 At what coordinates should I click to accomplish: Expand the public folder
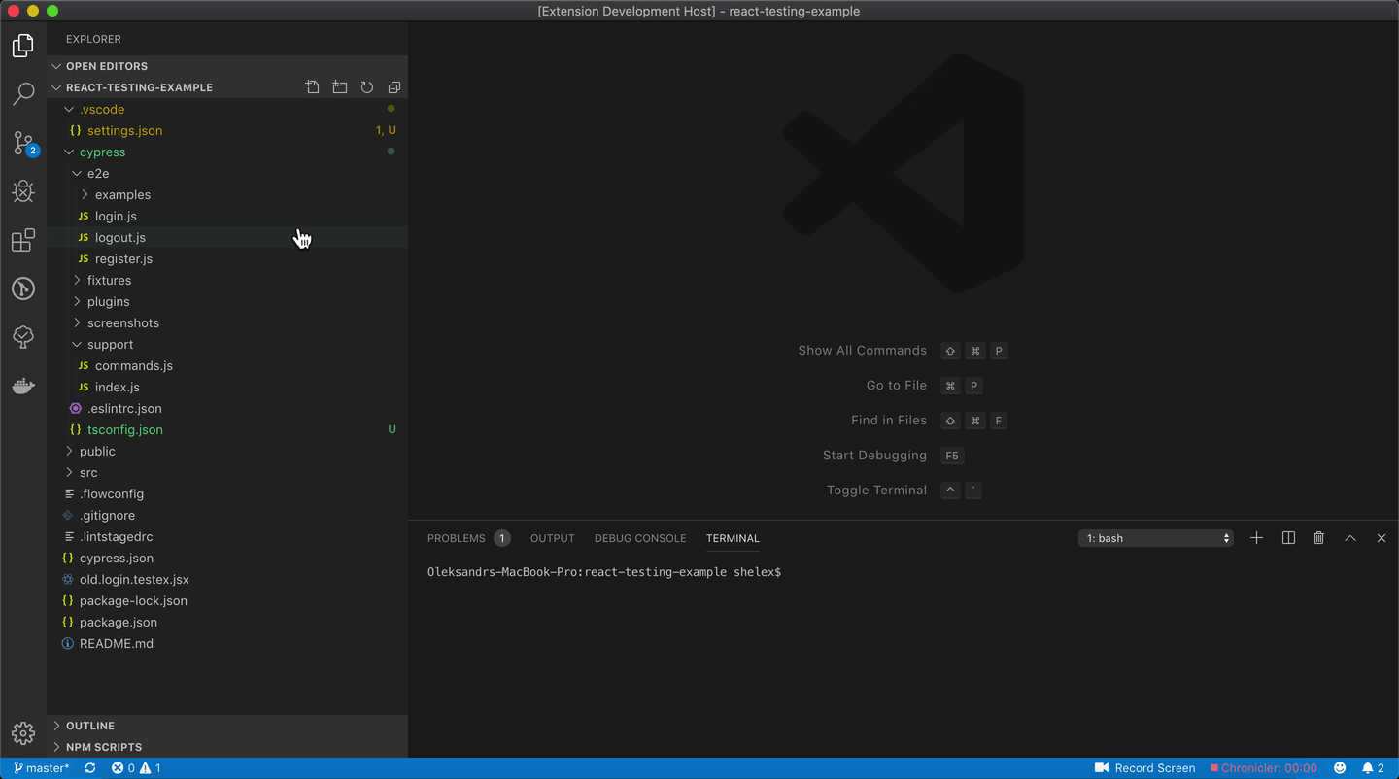point(227,452)
